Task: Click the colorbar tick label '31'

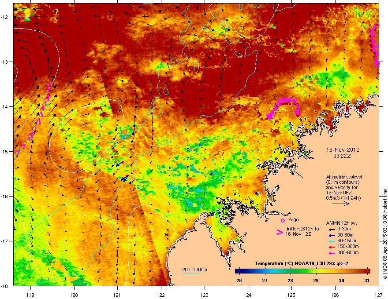Action: coord(367,281)
